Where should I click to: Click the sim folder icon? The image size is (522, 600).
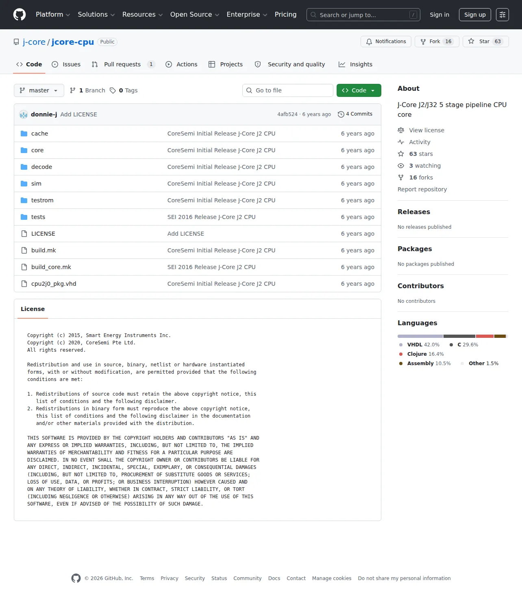click(x=24, y=184)
